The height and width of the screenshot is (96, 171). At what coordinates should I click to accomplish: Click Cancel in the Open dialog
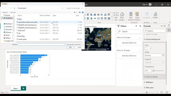pos(79,47)
